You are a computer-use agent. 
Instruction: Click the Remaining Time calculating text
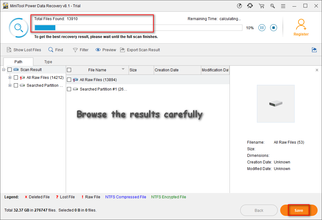click(214, 19)
